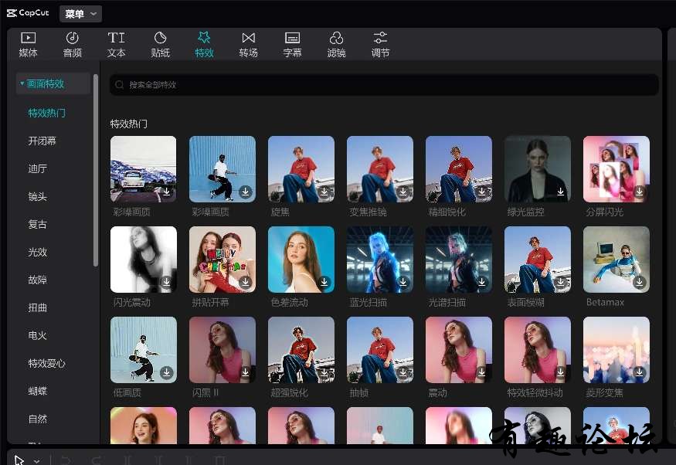Select the 自然 category

(38, 419)
